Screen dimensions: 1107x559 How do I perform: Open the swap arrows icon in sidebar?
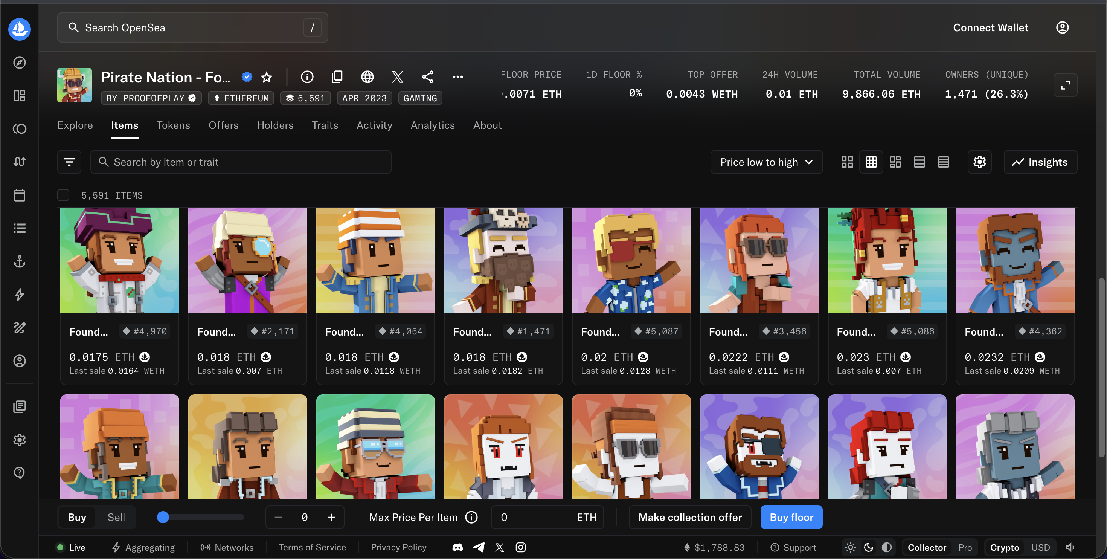tap(19, 162)
